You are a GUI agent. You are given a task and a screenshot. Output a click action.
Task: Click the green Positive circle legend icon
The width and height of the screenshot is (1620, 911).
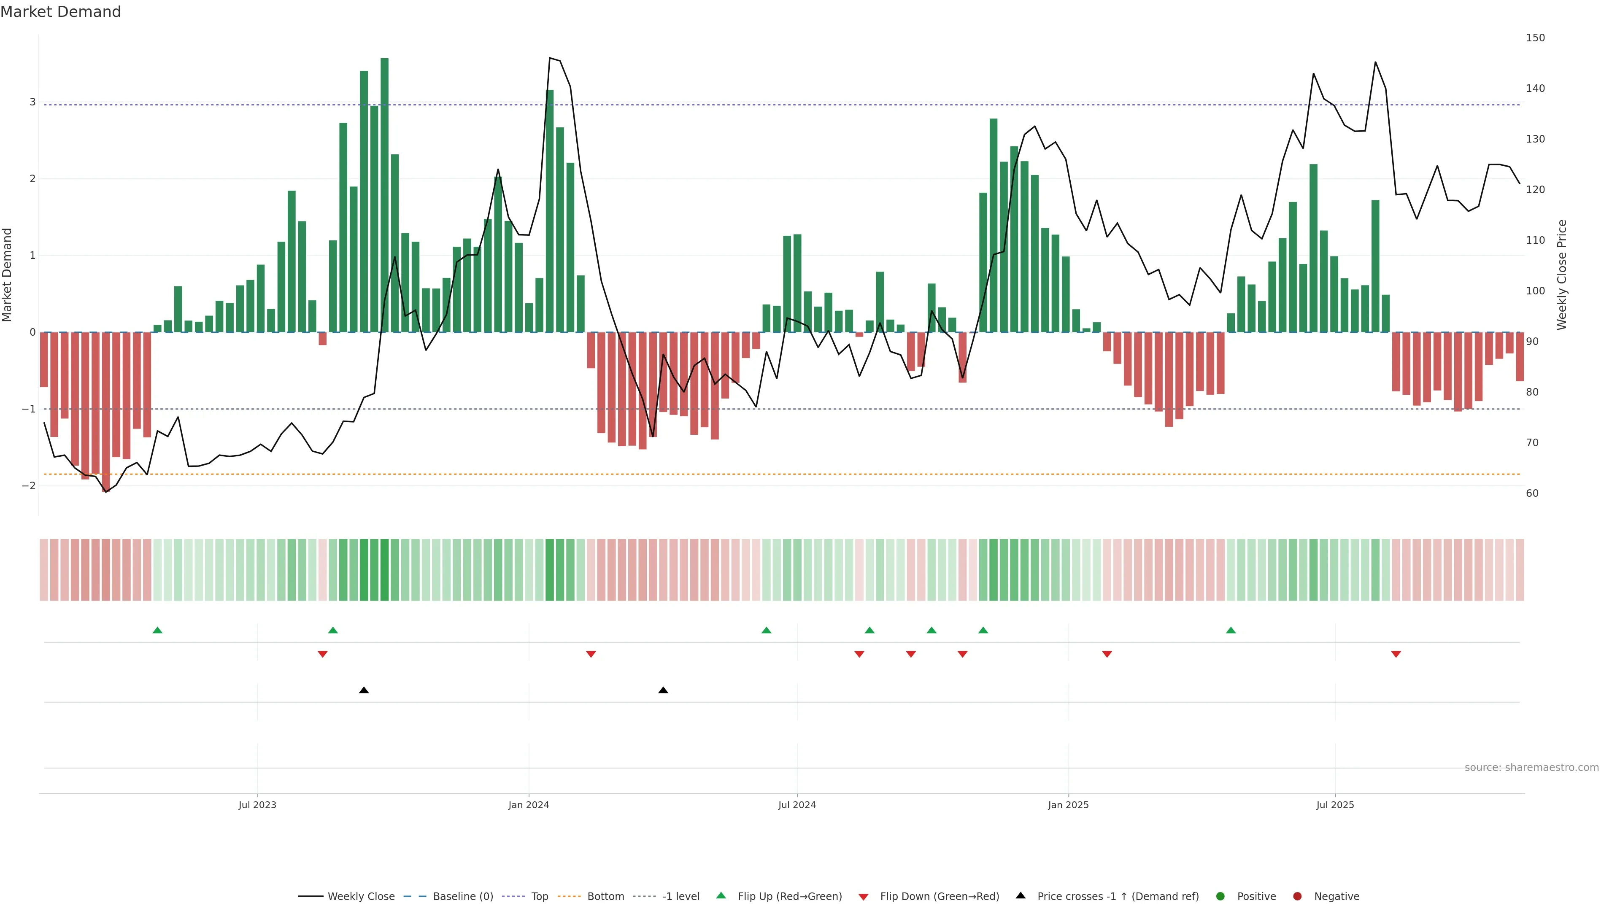click(x=1220, y=896)
